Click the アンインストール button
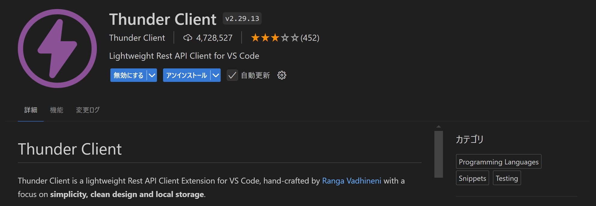Viewport: 596px width, 206px height. (x=186, y=75)
